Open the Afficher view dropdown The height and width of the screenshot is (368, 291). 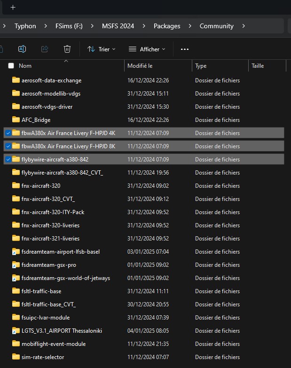(147, 49)
